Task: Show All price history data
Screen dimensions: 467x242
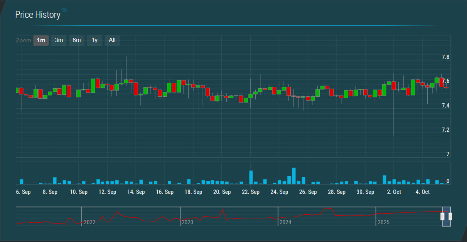Action: pos(112,40)
